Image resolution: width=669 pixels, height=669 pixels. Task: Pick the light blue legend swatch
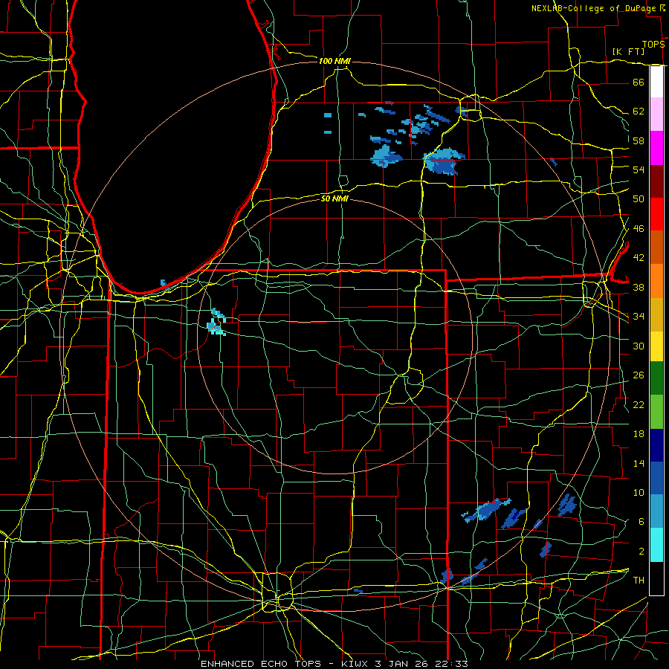pyautogui.click(x=656, y=511)
